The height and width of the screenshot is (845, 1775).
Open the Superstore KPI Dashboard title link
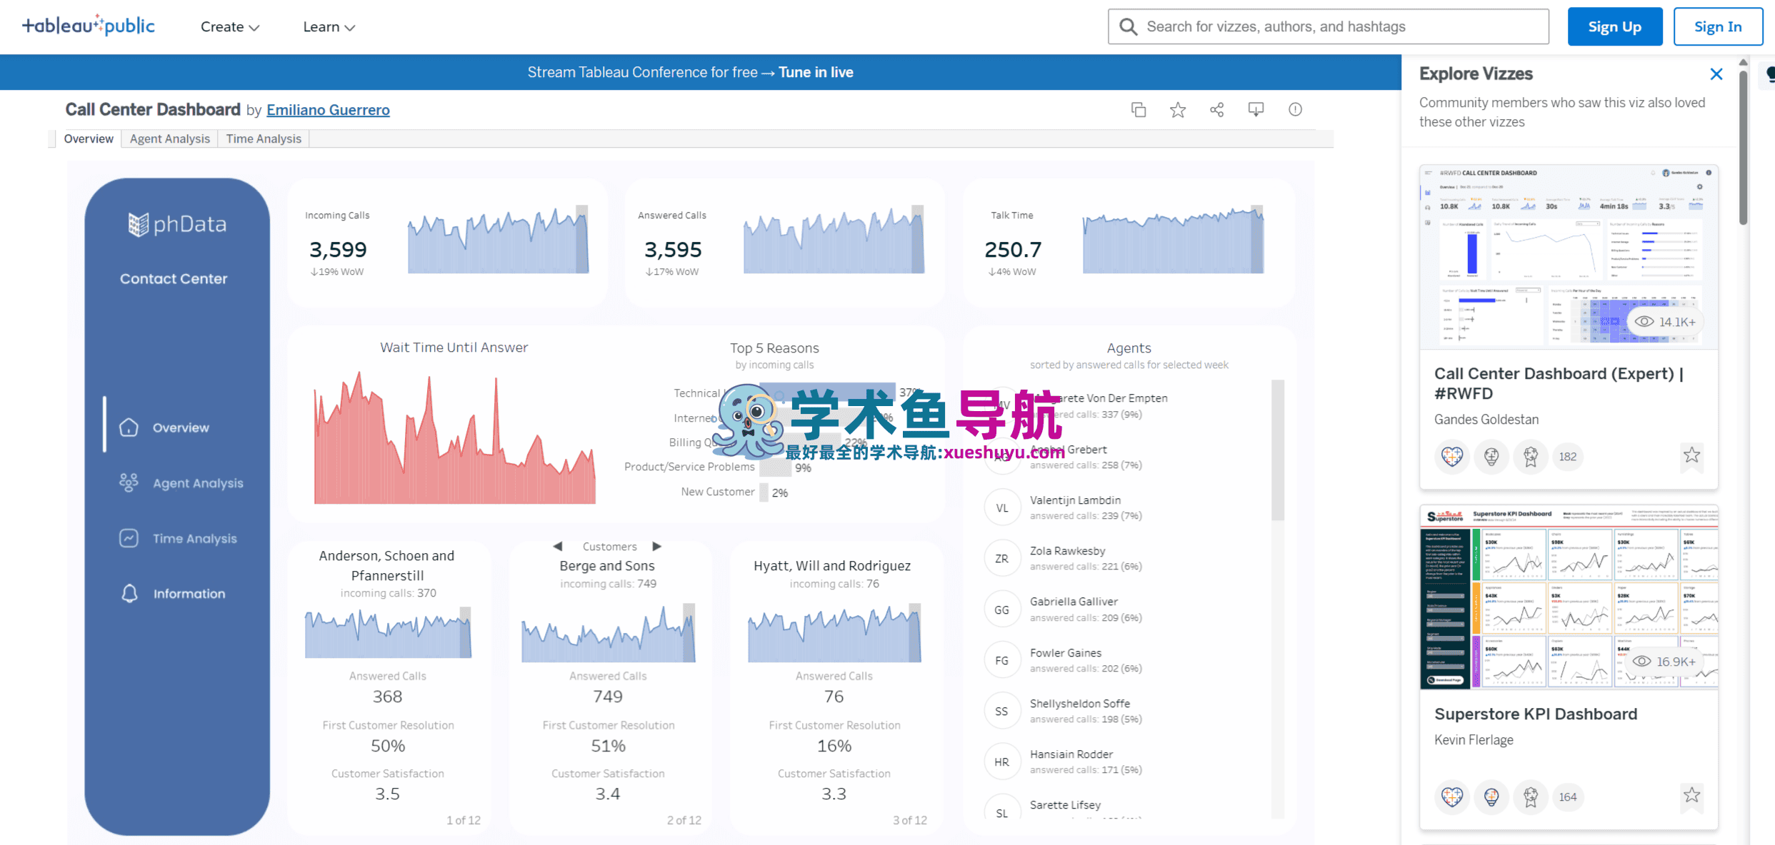tap(1536, 714)
